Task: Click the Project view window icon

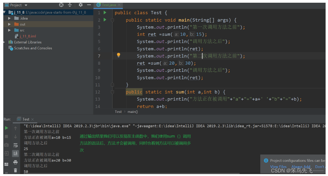Action: pyautogui.click(x=7, y=5)
